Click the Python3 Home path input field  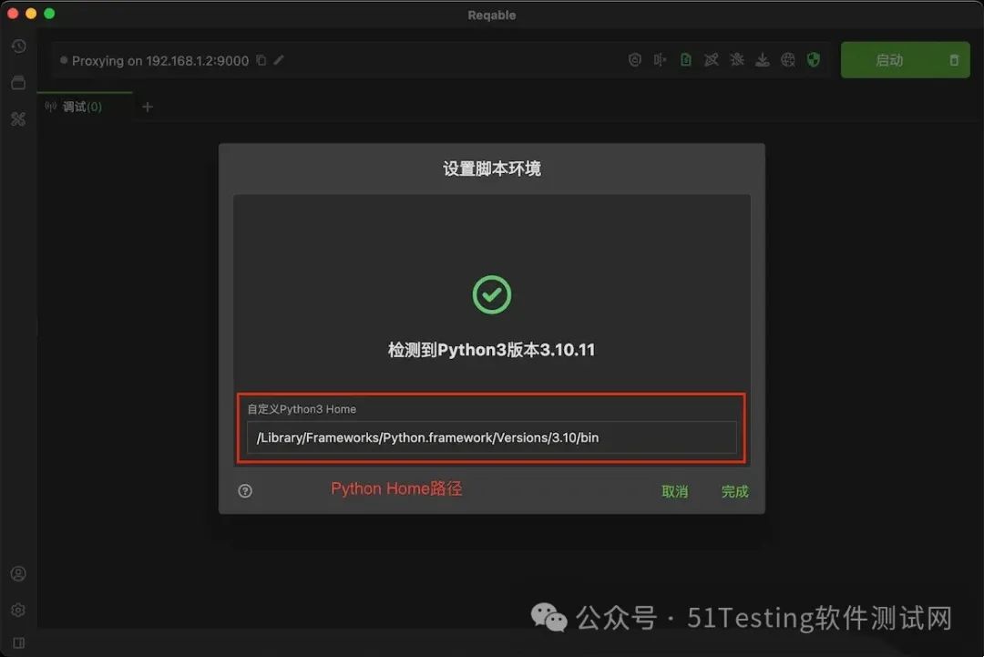tap(492, 437)
